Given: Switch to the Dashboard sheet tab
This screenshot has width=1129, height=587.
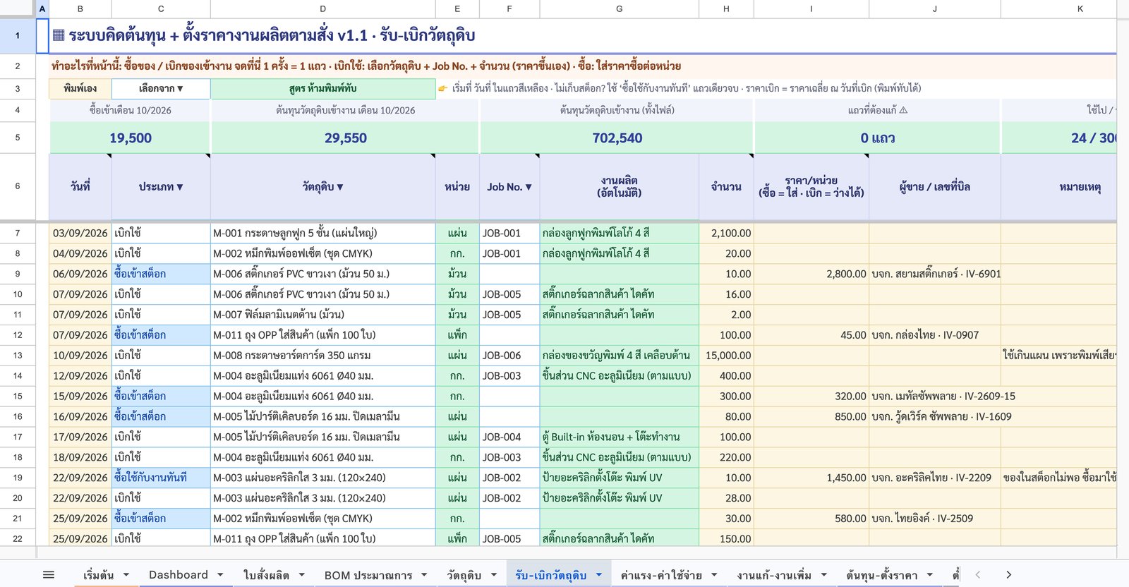Looking at the screenshot, I should click(x=179, y=575).
